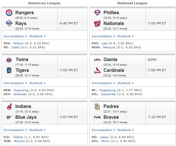The image size is (176, 146).
Task: Click the Tampa Bay Rays logo
Action: [9, 23]
